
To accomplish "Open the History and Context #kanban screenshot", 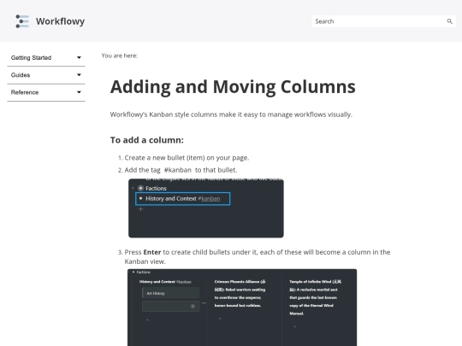I will point(206,208).
